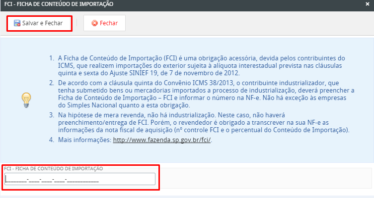
Task: Click the paragraph starting 'De acordo com a cláusula'
Action: (x=206, y=94)
